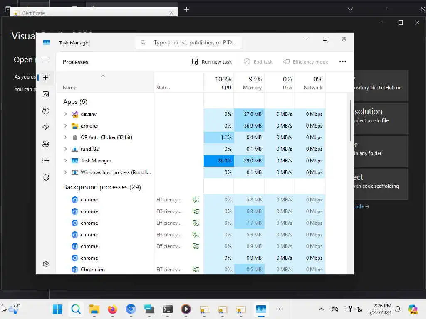Open the Performance page in Task Manager sidebar
Screen dimensions: 426x319
click(x=46, y=94)
